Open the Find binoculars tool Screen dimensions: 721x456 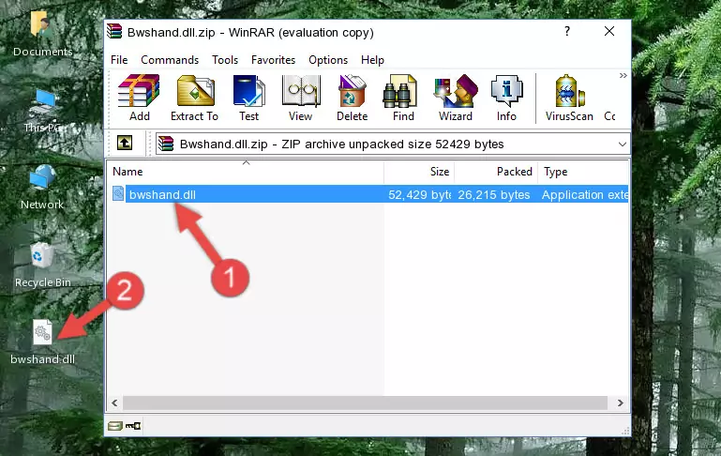click(x=403, y=98)
